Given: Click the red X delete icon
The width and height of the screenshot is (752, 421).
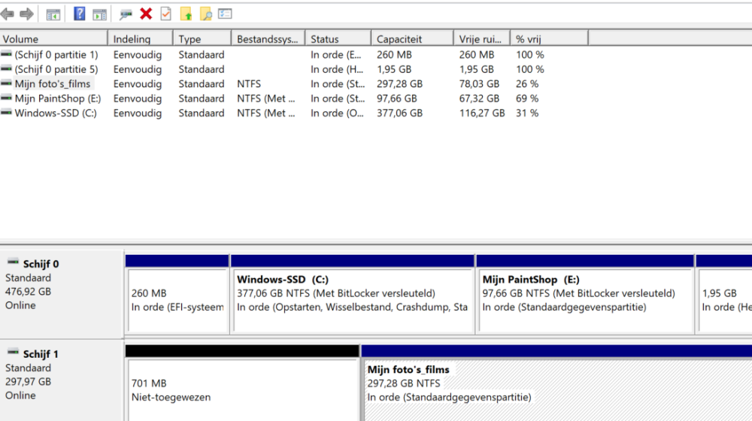Looking at the screenshot, I should pyautogui.click(x=146, y=14).
